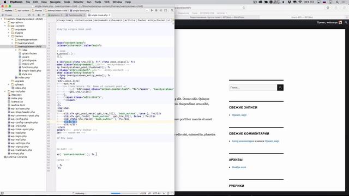Click the article breadcrumb in editor
349x196 pixels.
130,20
